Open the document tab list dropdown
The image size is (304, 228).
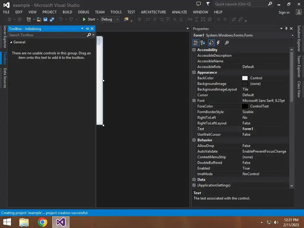[188, 28]
